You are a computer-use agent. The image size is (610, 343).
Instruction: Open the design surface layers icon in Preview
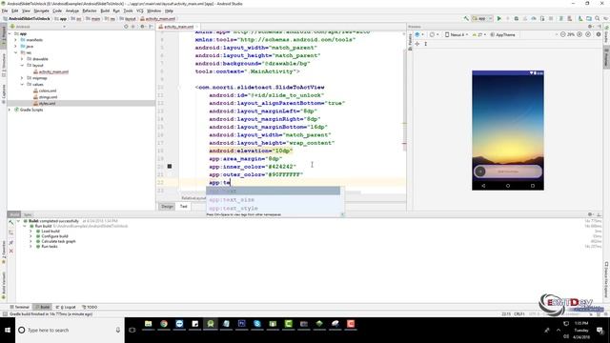pos(417,34)
